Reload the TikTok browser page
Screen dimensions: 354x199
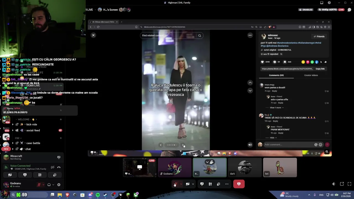[98, 27]
